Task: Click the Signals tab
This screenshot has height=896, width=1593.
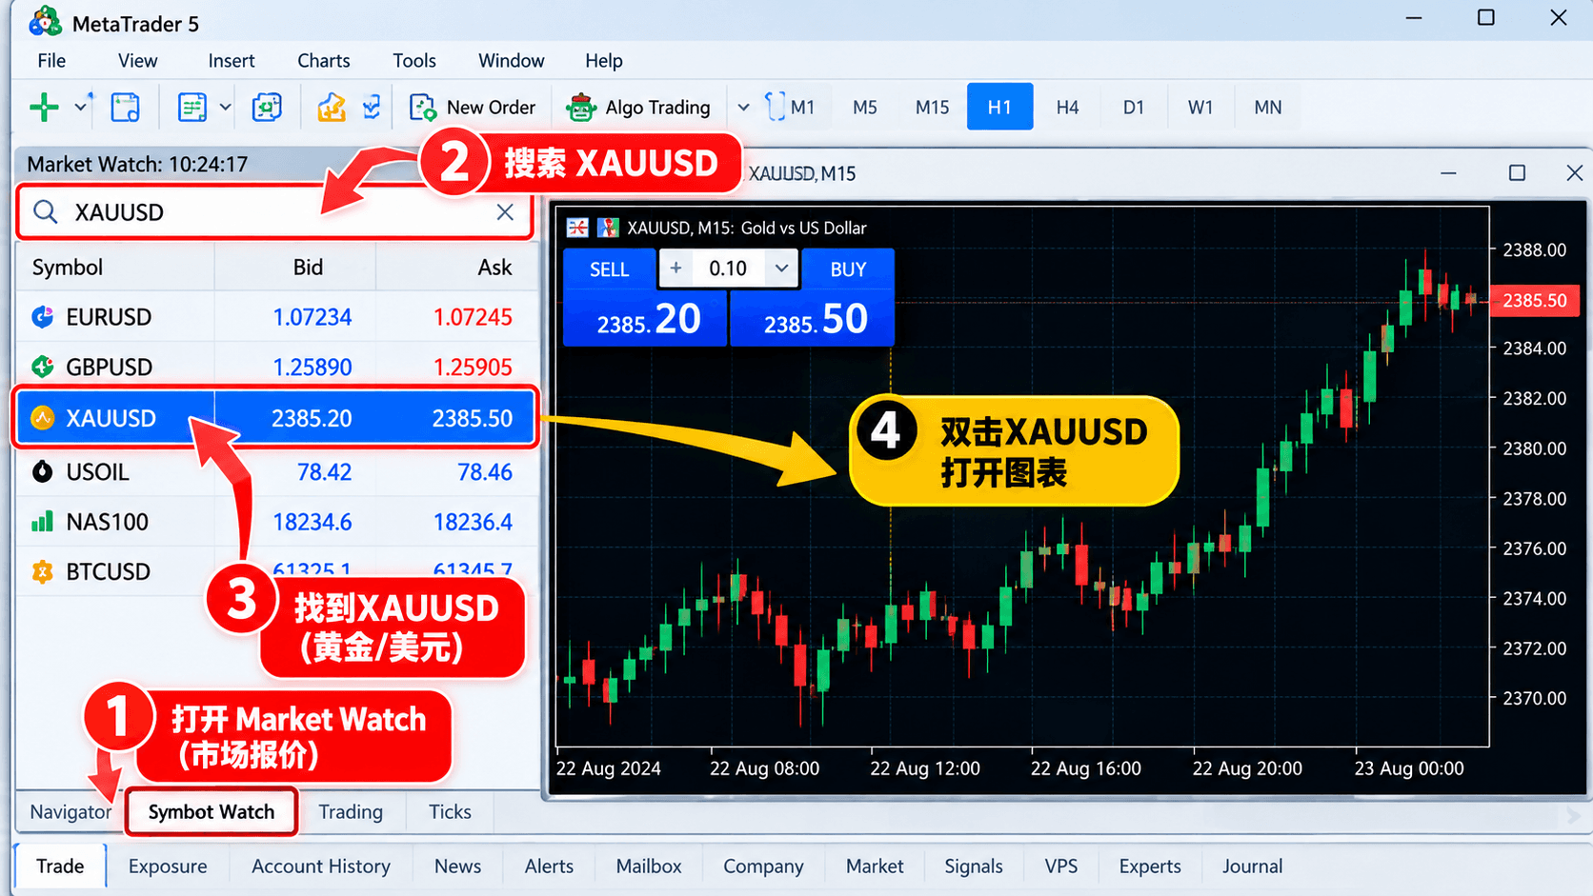Action: pyautogui.click(x=974, y=866)
